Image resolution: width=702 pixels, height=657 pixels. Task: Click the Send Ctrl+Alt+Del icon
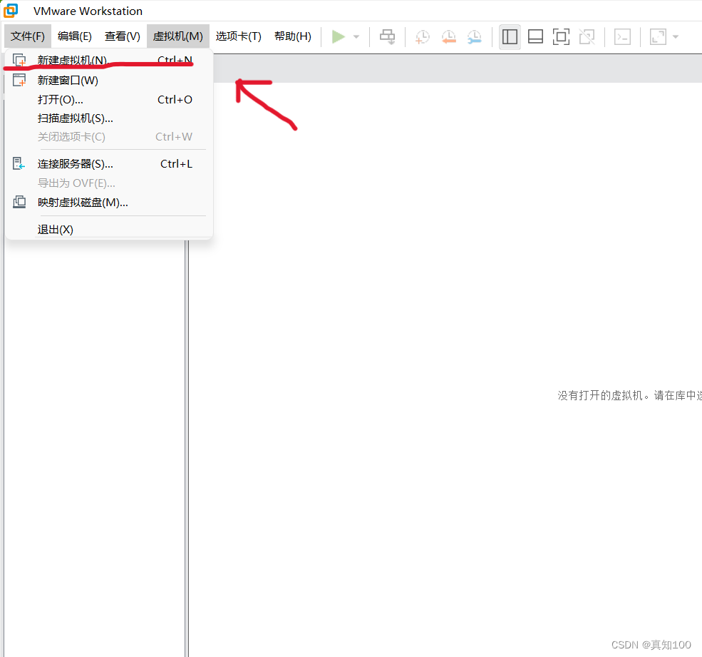point(387,36)
